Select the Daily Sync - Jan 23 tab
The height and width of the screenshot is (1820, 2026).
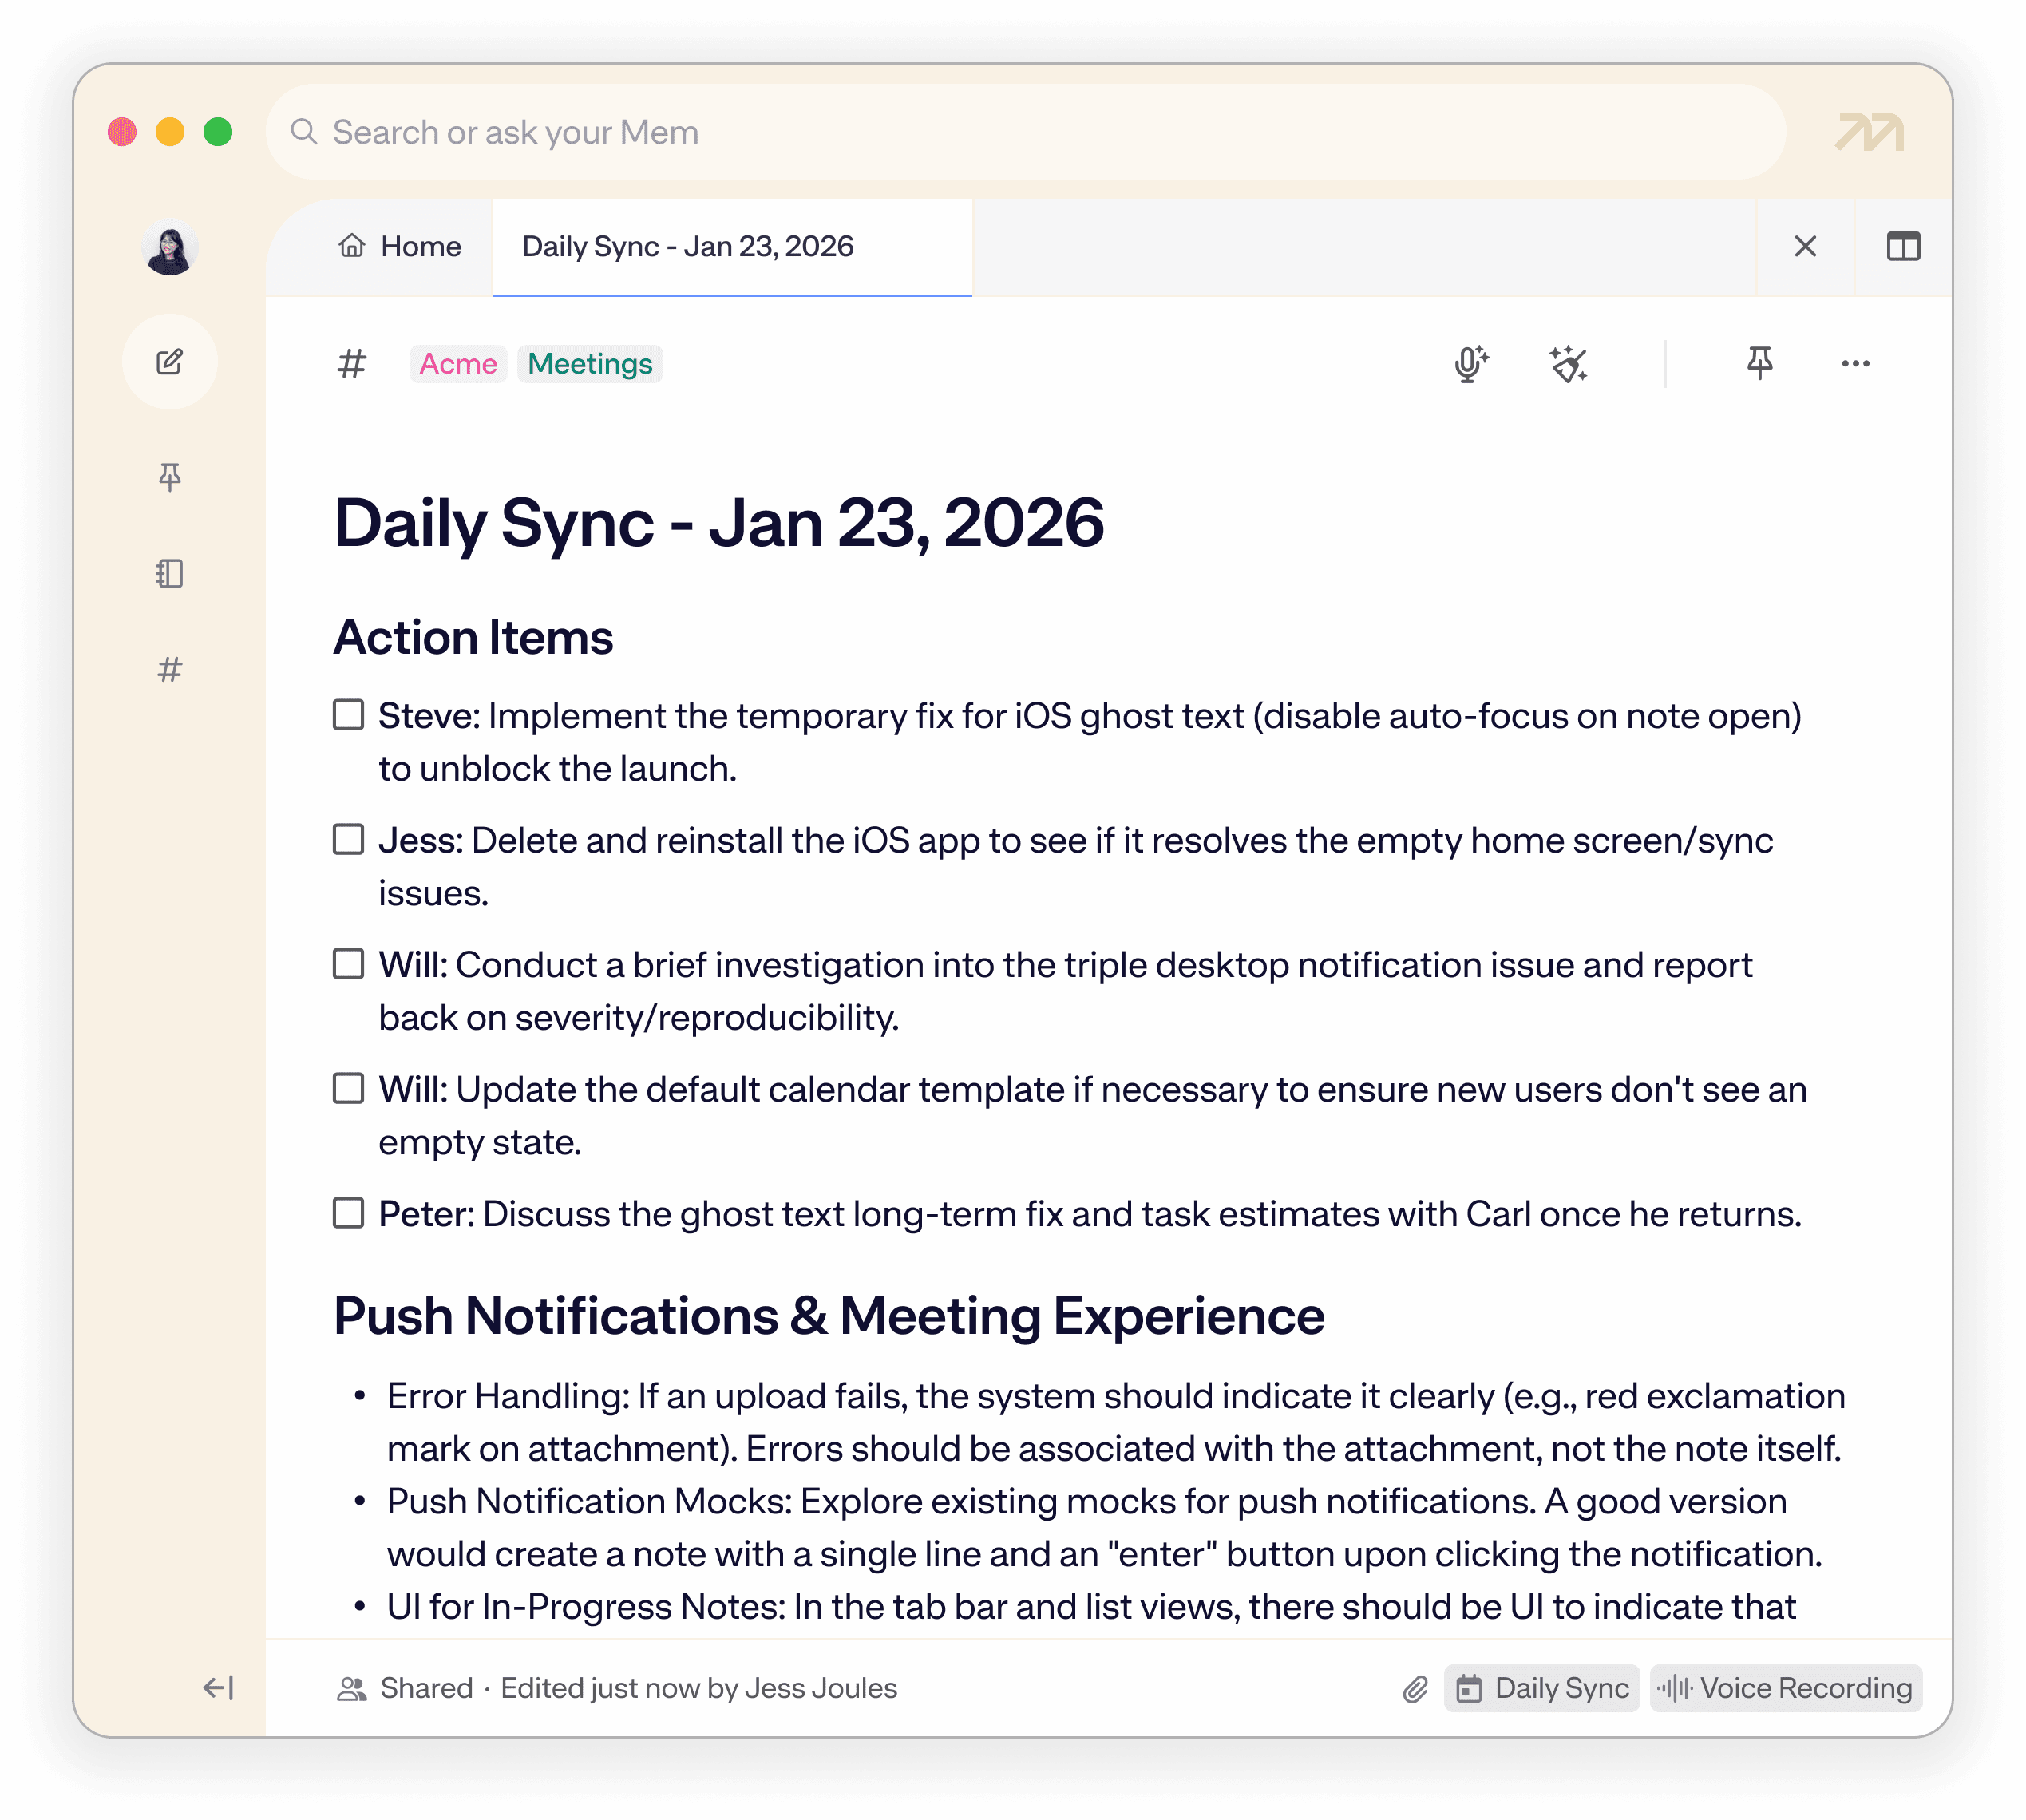[x=688, y=246]
